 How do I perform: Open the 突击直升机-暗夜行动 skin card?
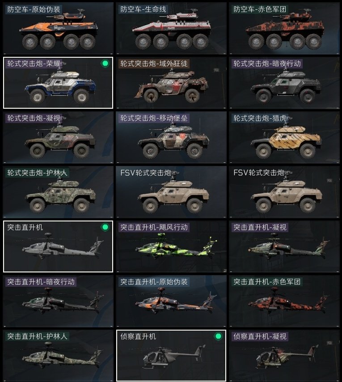tap(58, 301)
